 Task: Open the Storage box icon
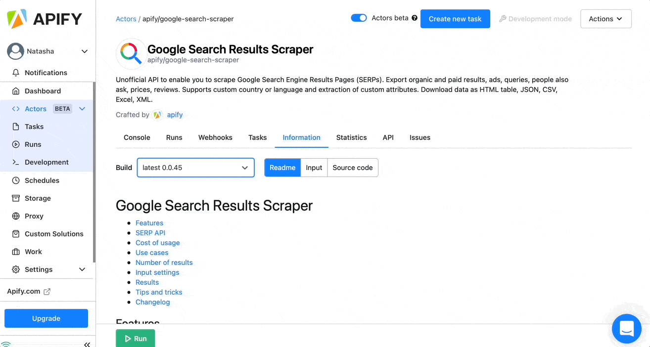[x=16, y=198]
